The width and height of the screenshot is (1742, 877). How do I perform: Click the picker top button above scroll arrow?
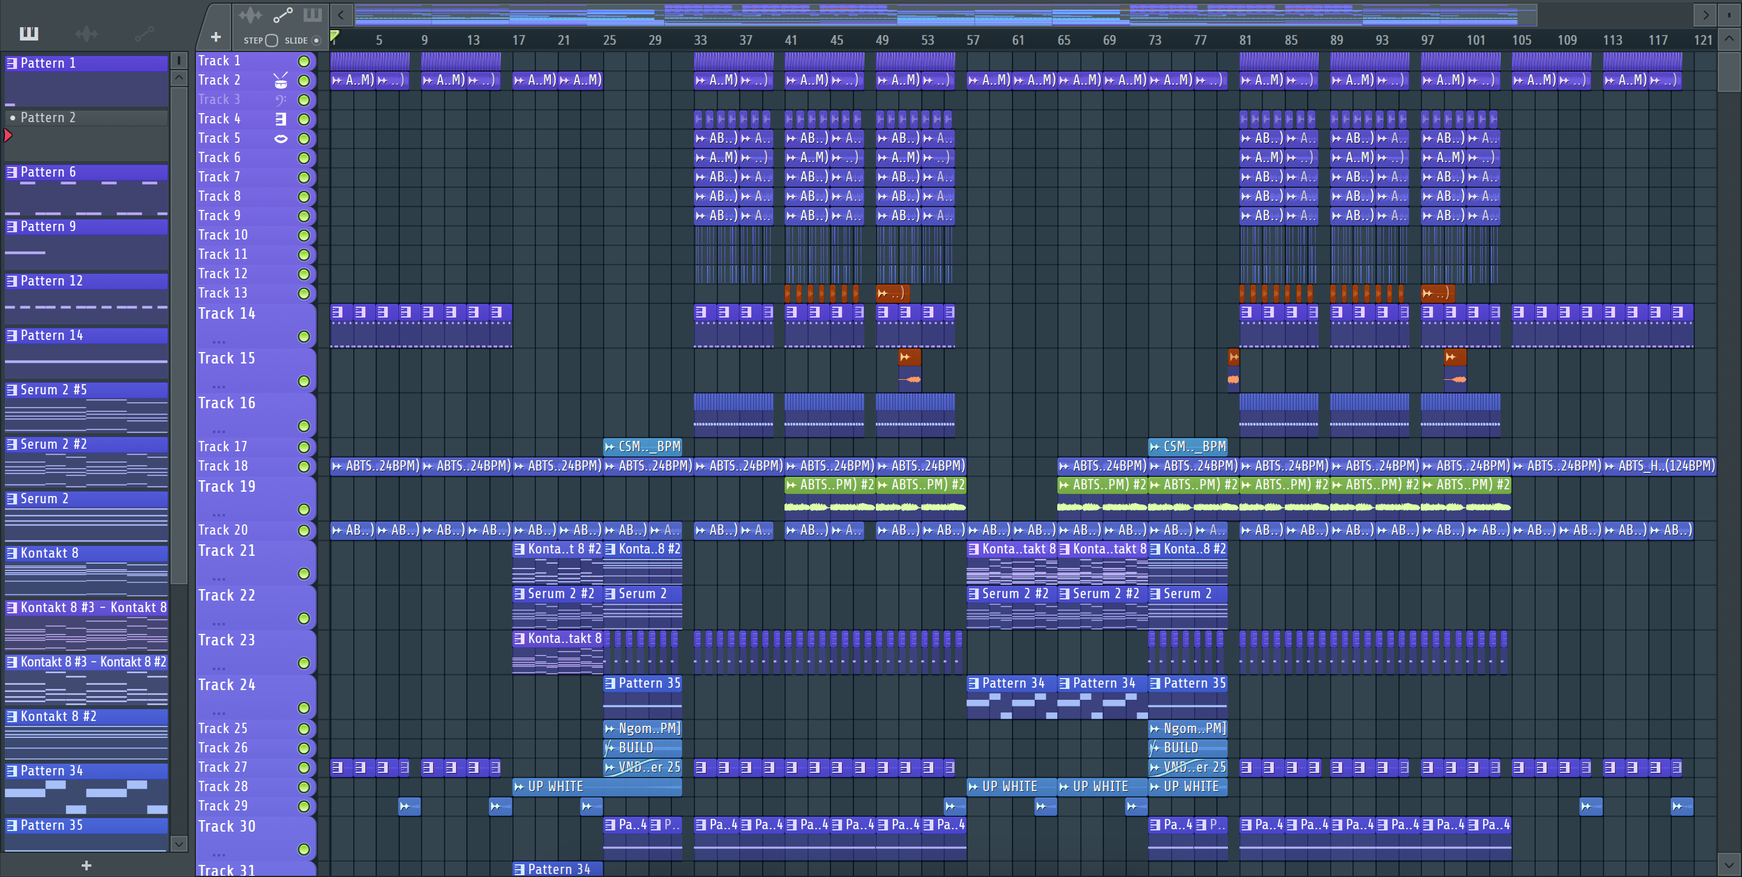[179, 61]
